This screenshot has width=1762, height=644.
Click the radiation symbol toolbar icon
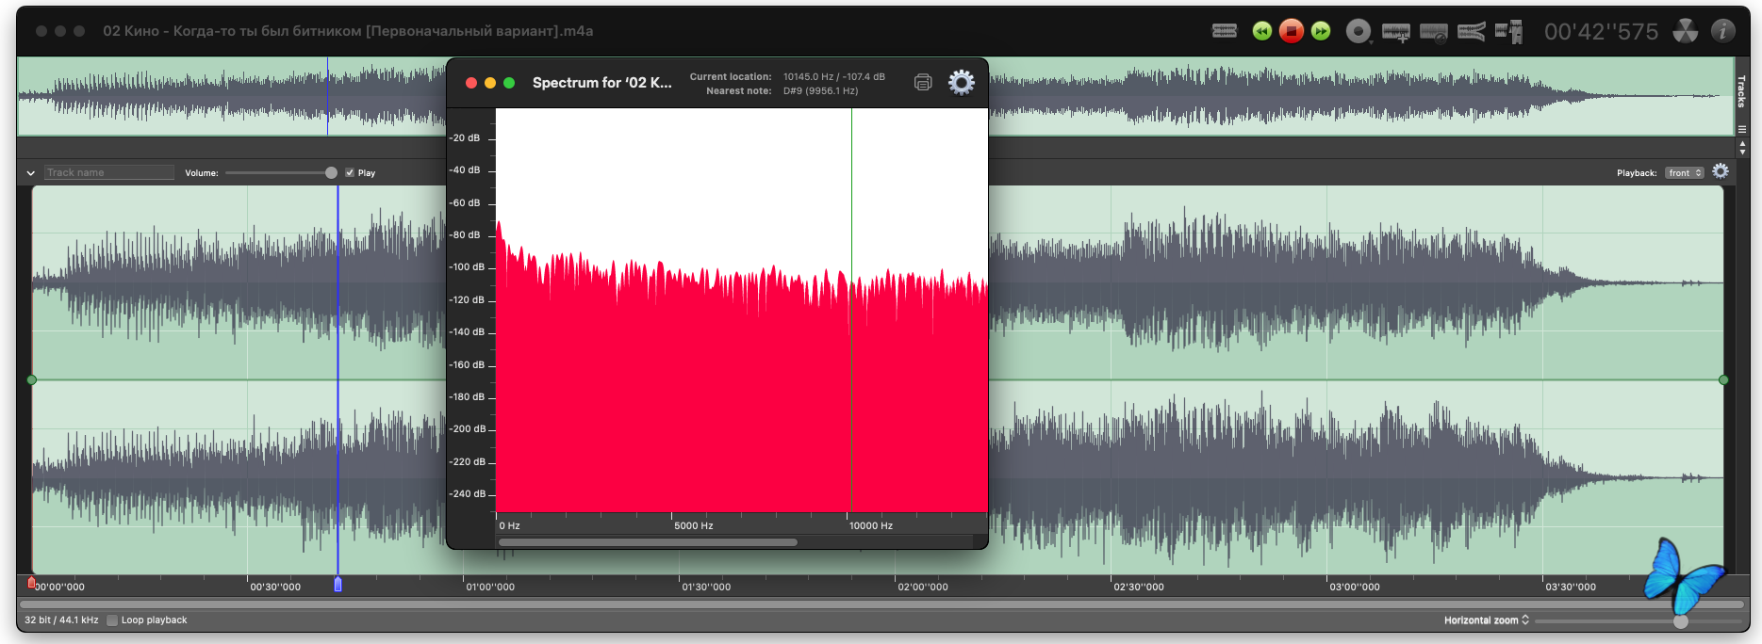pos(1686,31)
